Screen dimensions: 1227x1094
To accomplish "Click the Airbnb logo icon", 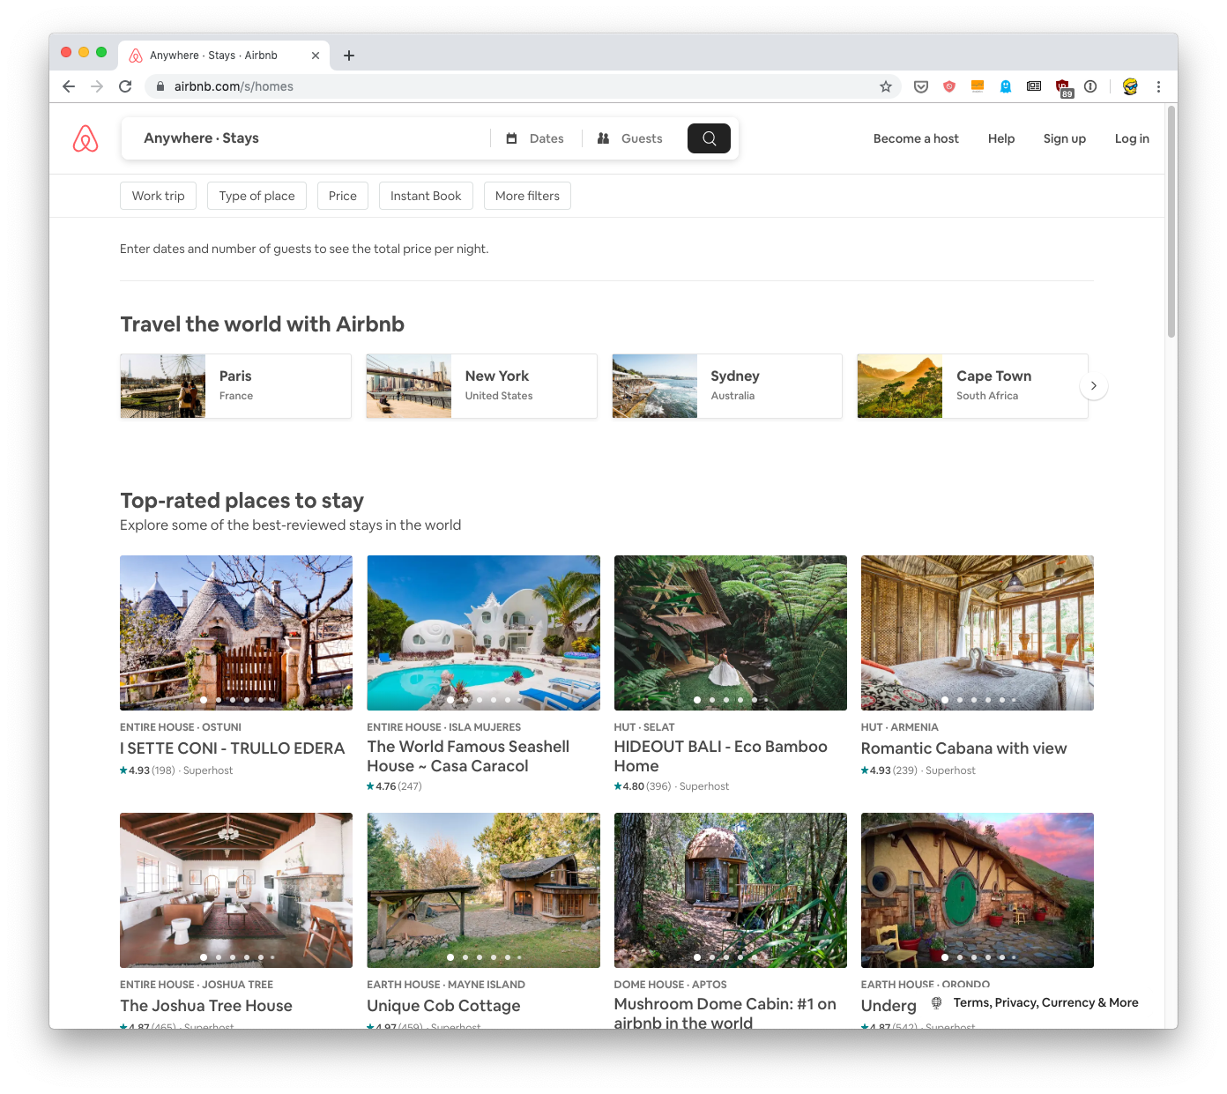I will (86, 138).
